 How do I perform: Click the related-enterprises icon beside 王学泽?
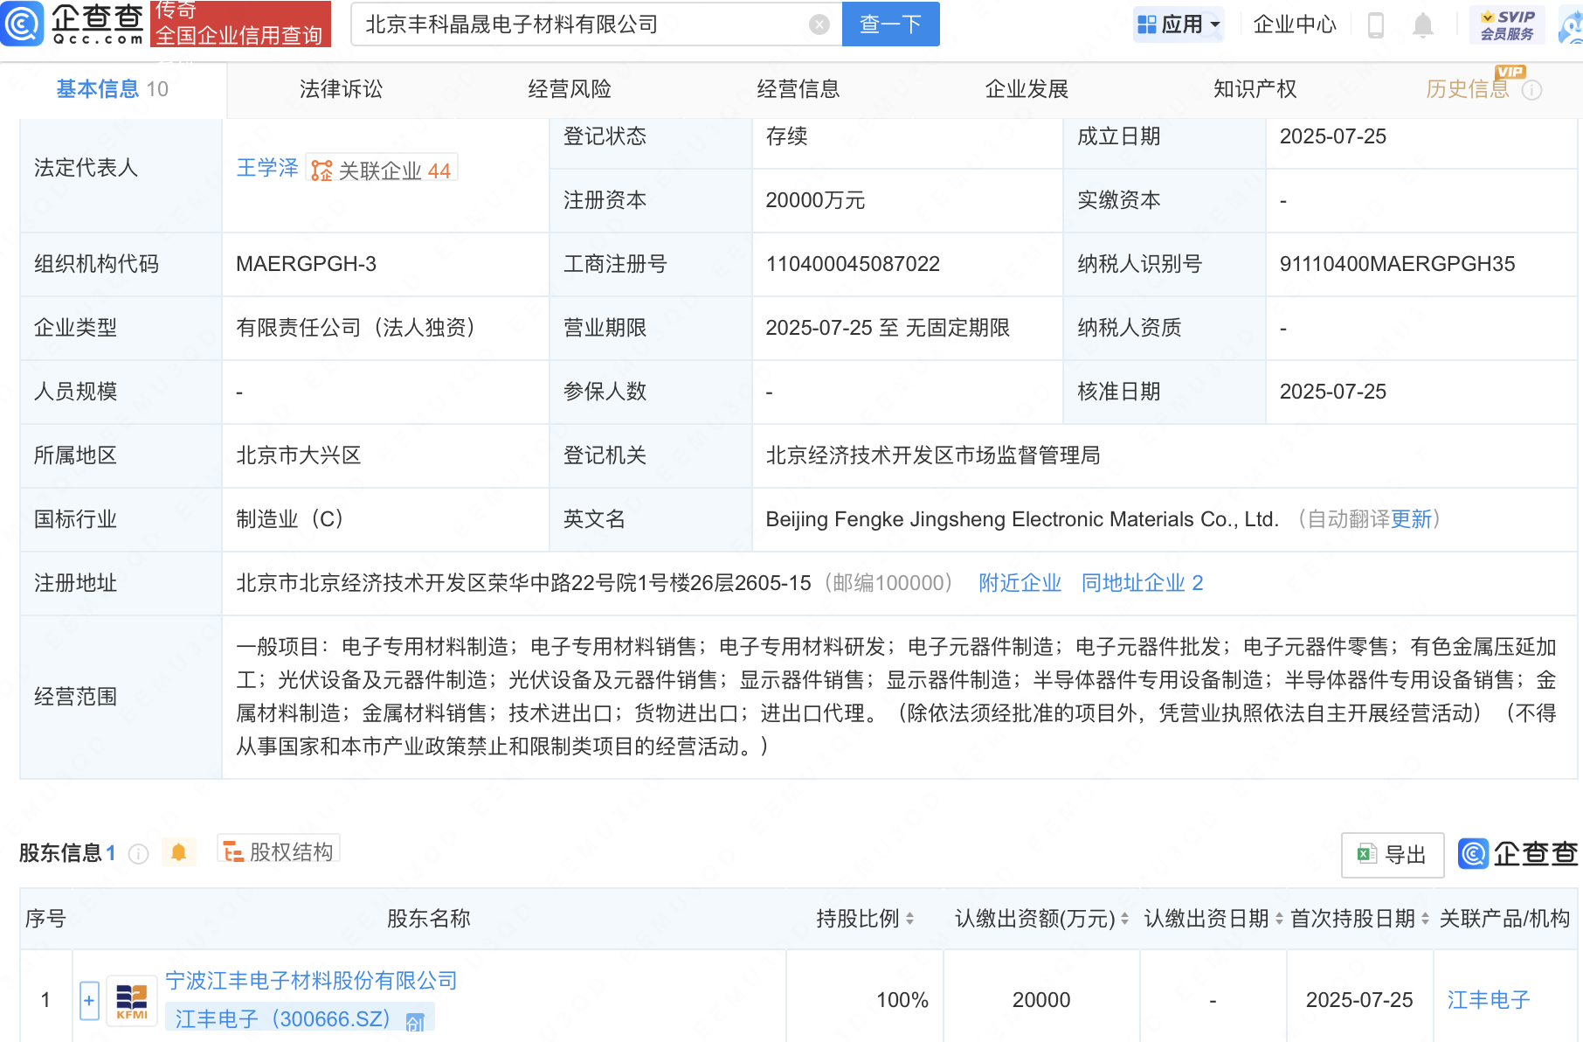pos(321,170)
